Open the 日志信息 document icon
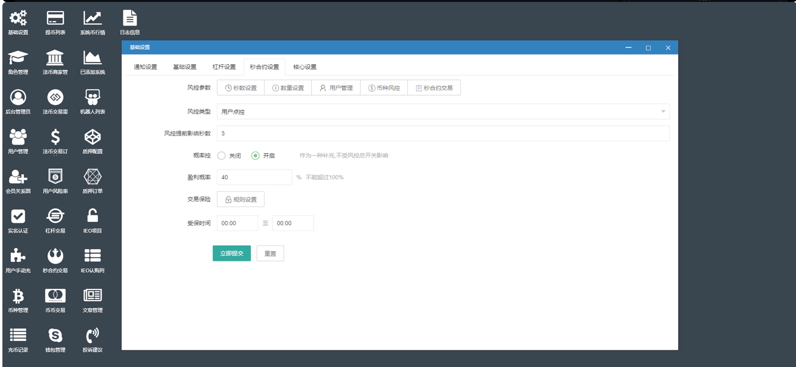The image size is (796, 367). pyautogui.click(x=130, y=18)
